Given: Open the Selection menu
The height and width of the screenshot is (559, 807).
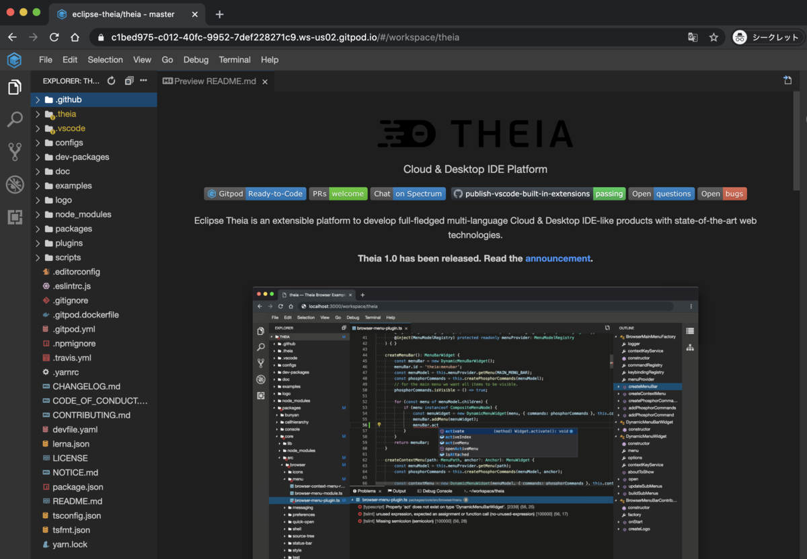Looking at the screenshot, I should (x=105, y=60).
